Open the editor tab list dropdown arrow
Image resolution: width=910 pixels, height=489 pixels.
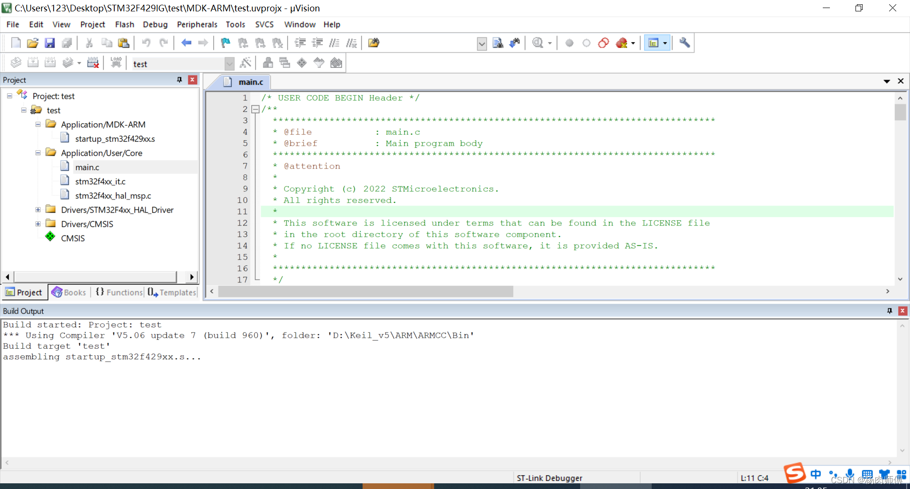[x=887, y=81]
